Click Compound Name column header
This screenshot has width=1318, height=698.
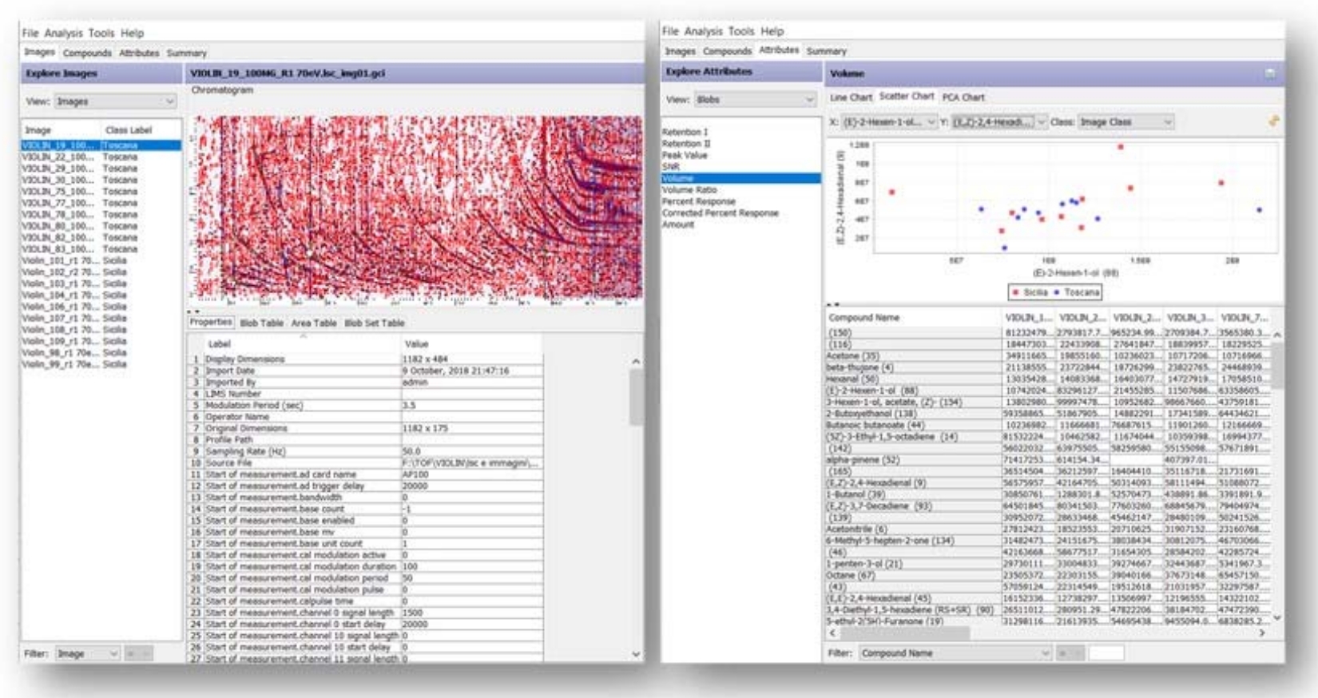(863, 318)
